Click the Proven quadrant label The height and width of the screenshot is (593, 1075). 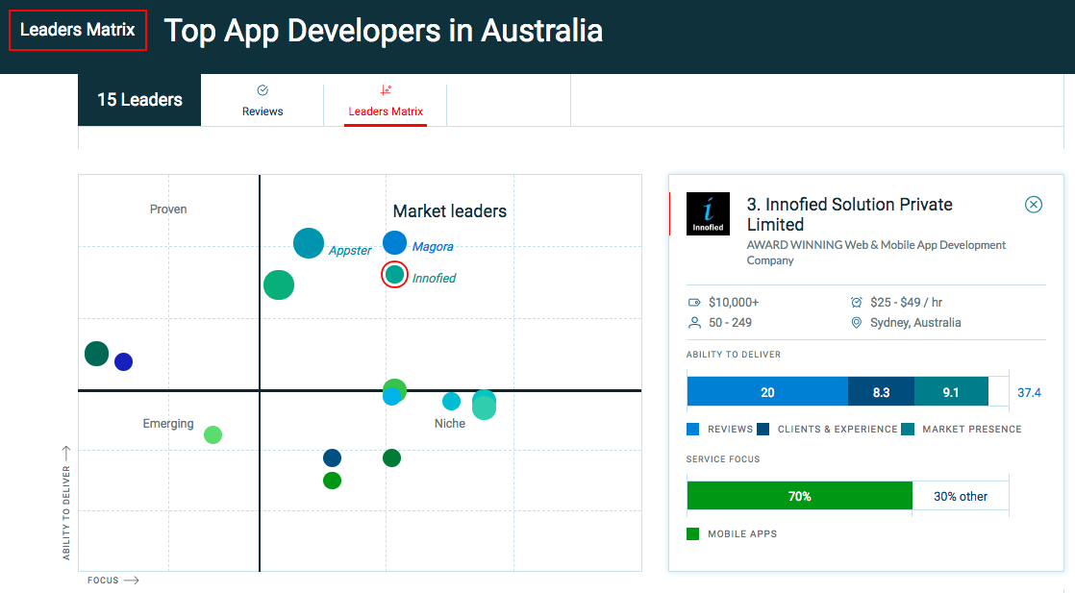pos(168,210)
